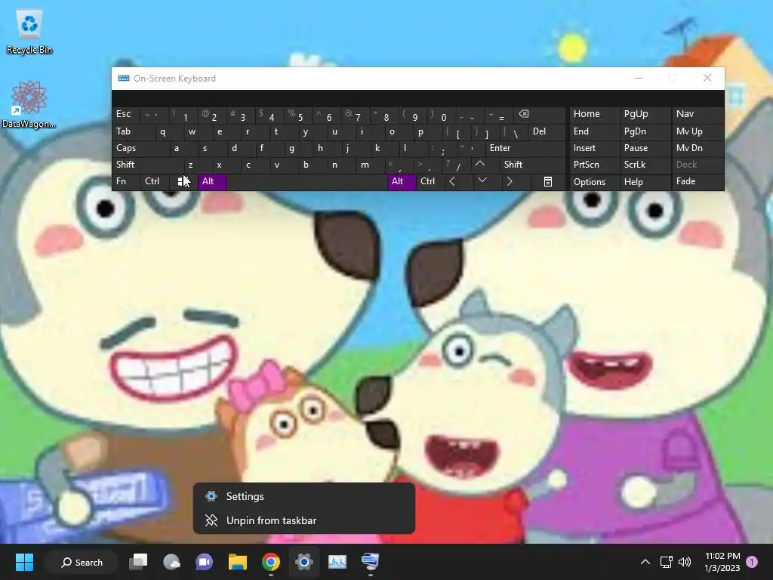Release the highlighted left Alt key
The height and width of the screenshot is (580, 773).
(x=212, y=181)
